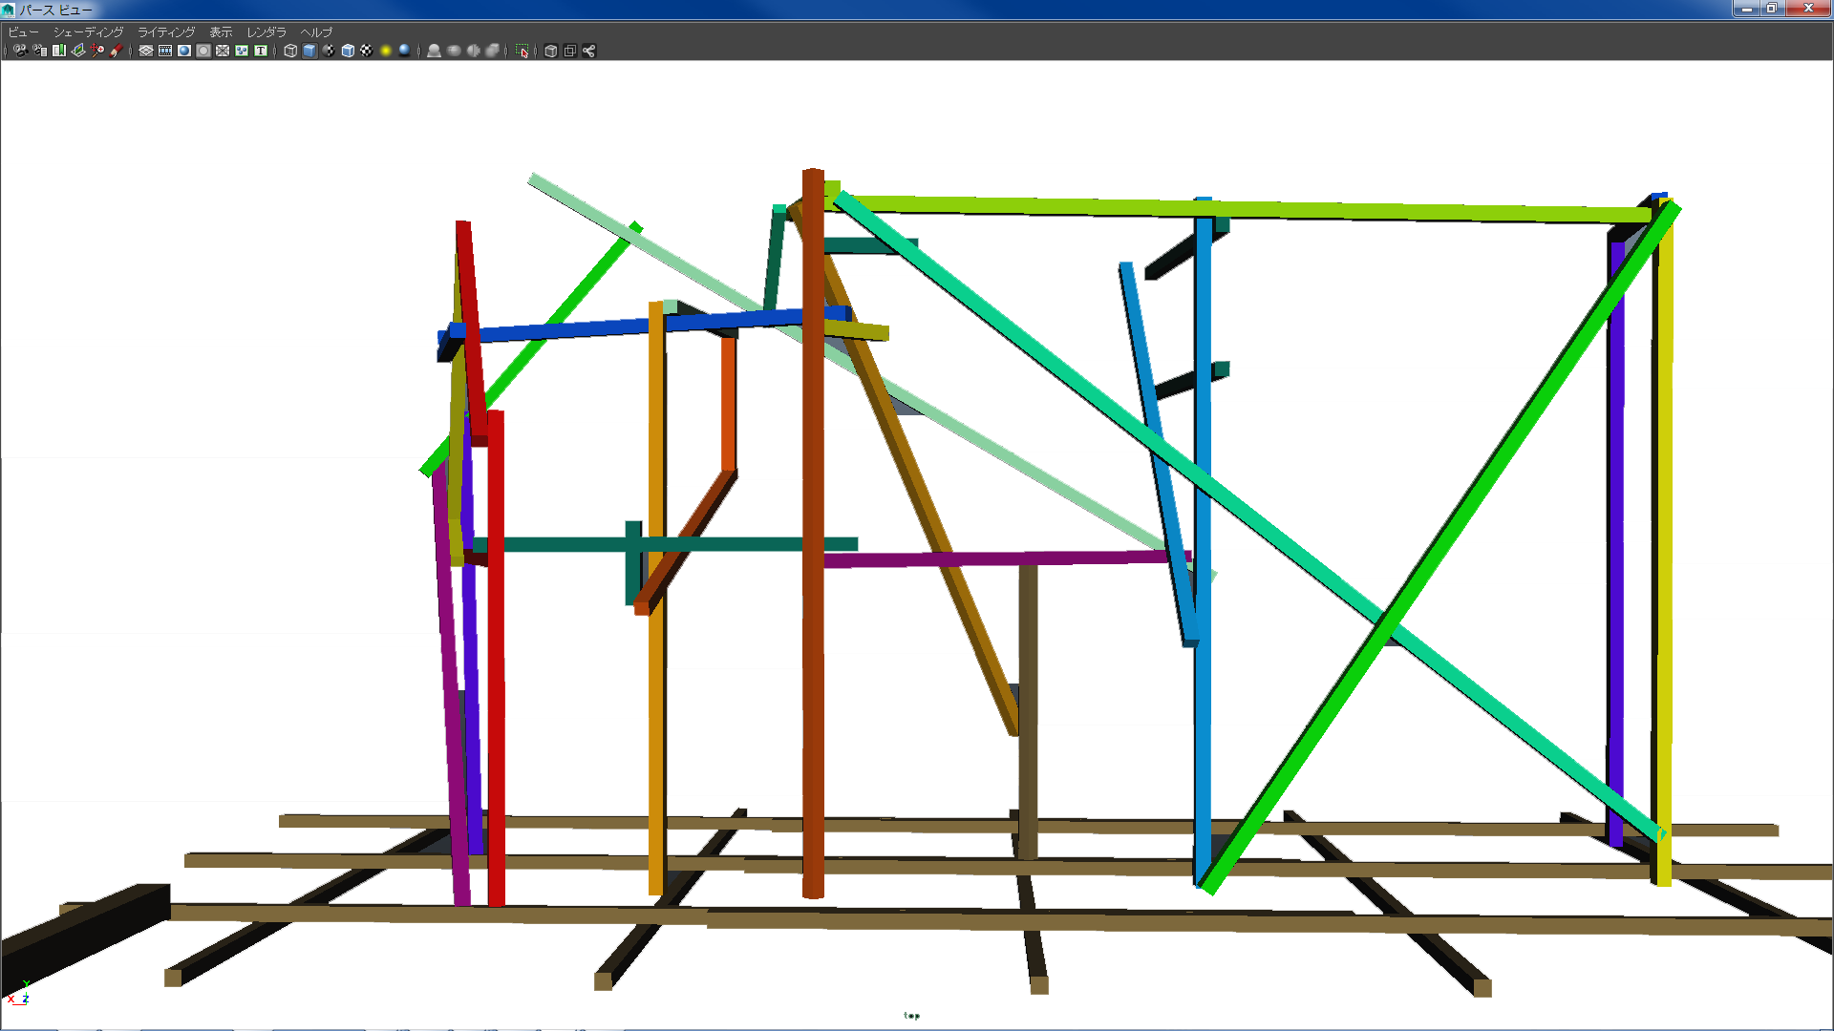Click the red vertical beam in the viewport
This screenshot has width=1834, height=1031.
[x=496, y=668]
